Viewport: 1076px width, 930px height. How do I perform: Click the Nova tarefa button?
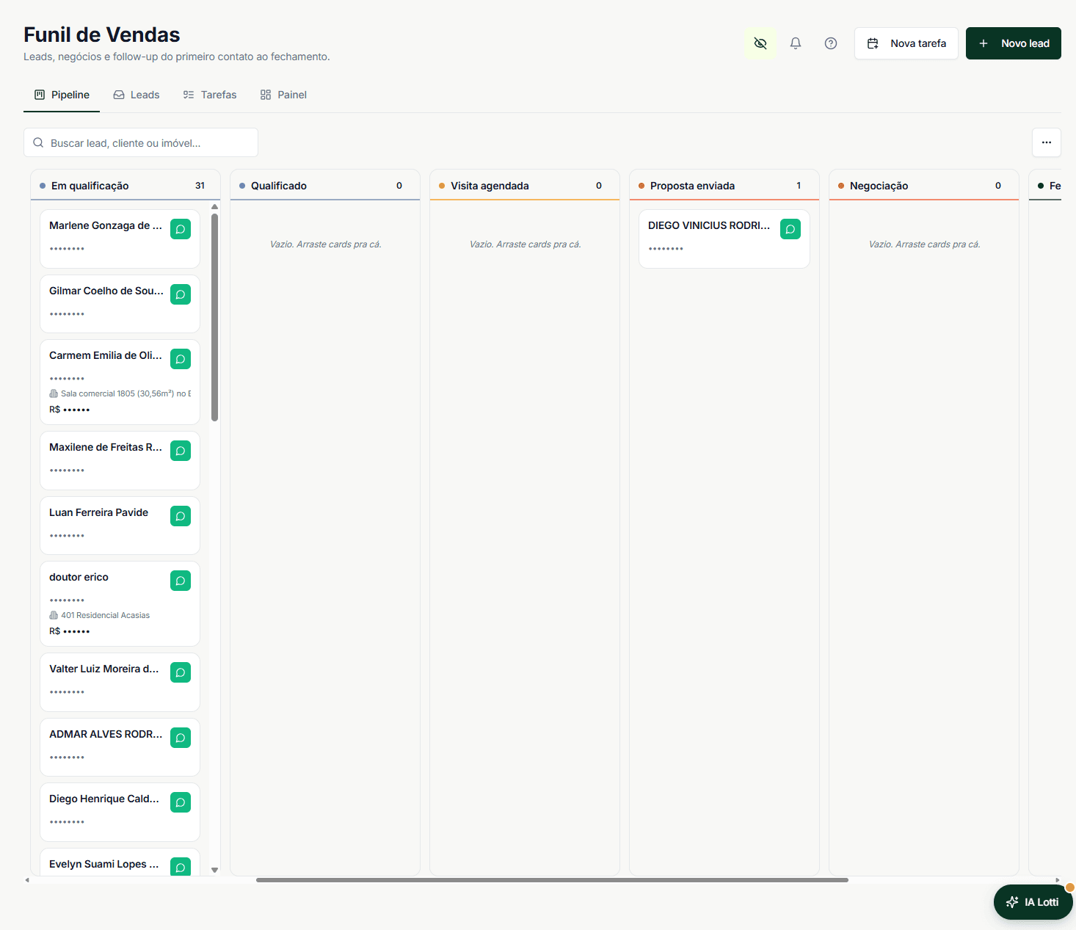point(906,43)
